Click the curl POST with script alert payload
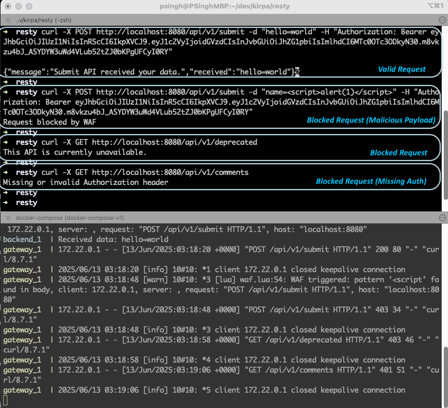This screenshot has height=408, width=448. tap(221, 102)
